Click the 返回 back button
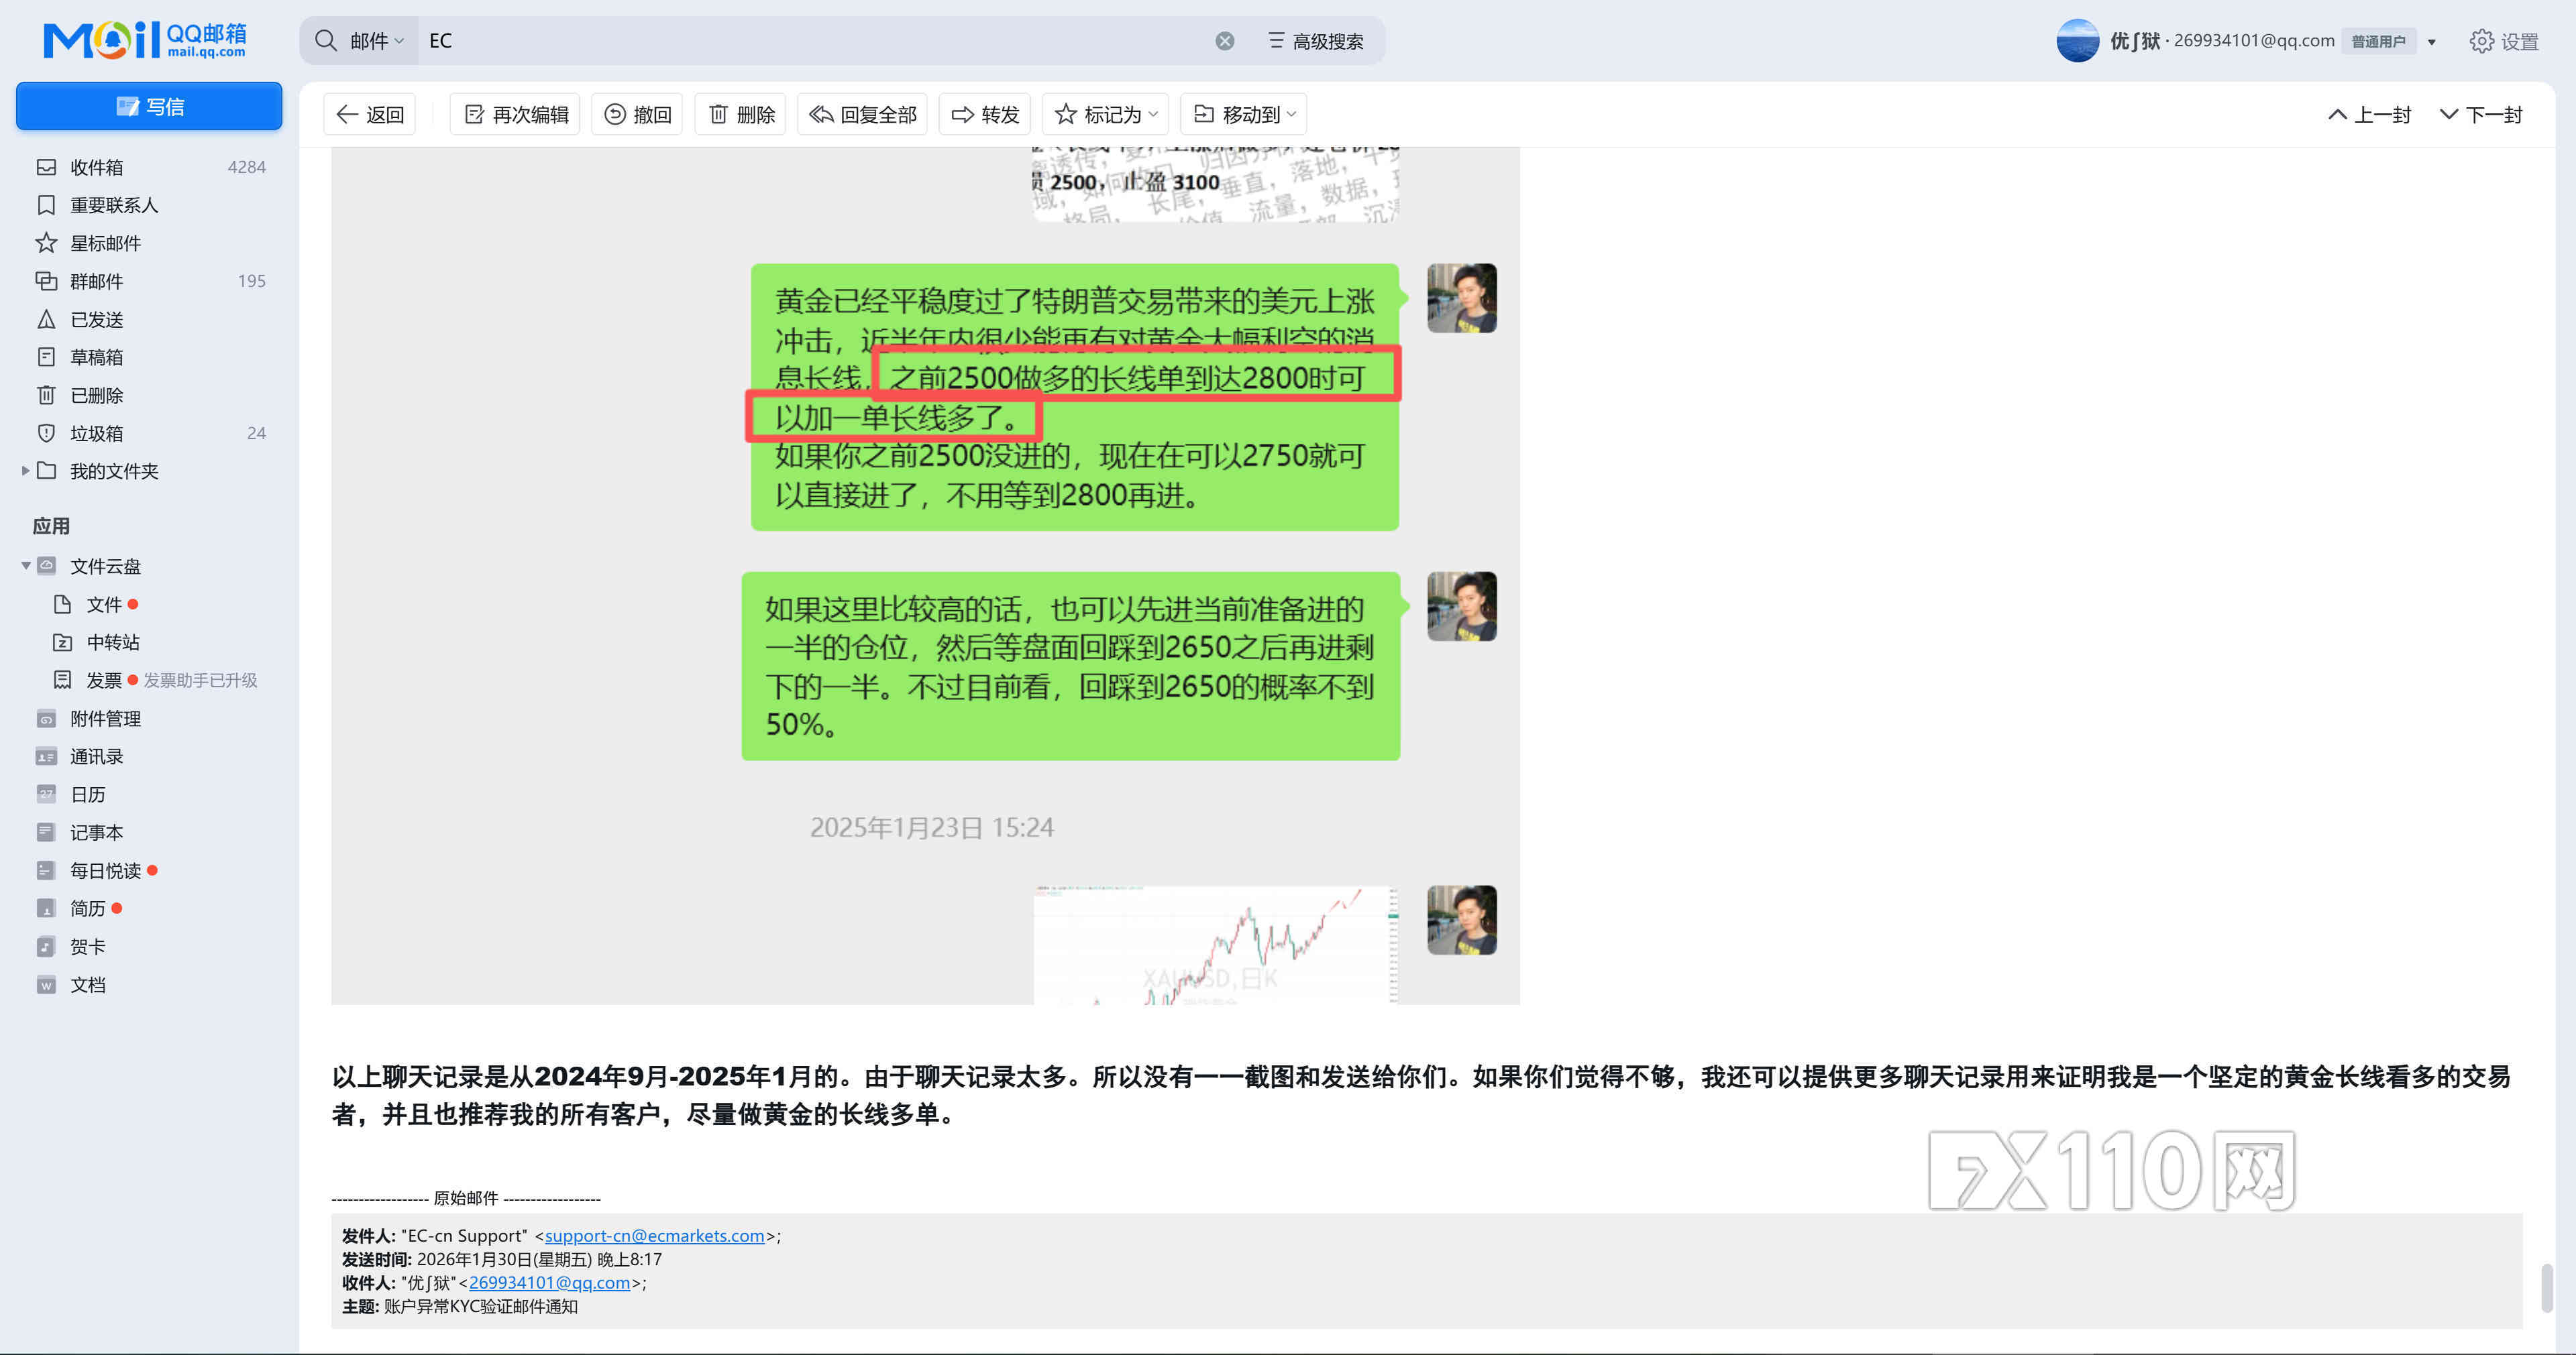Screen dimensions: 2576x1355 tap(370, 114)
